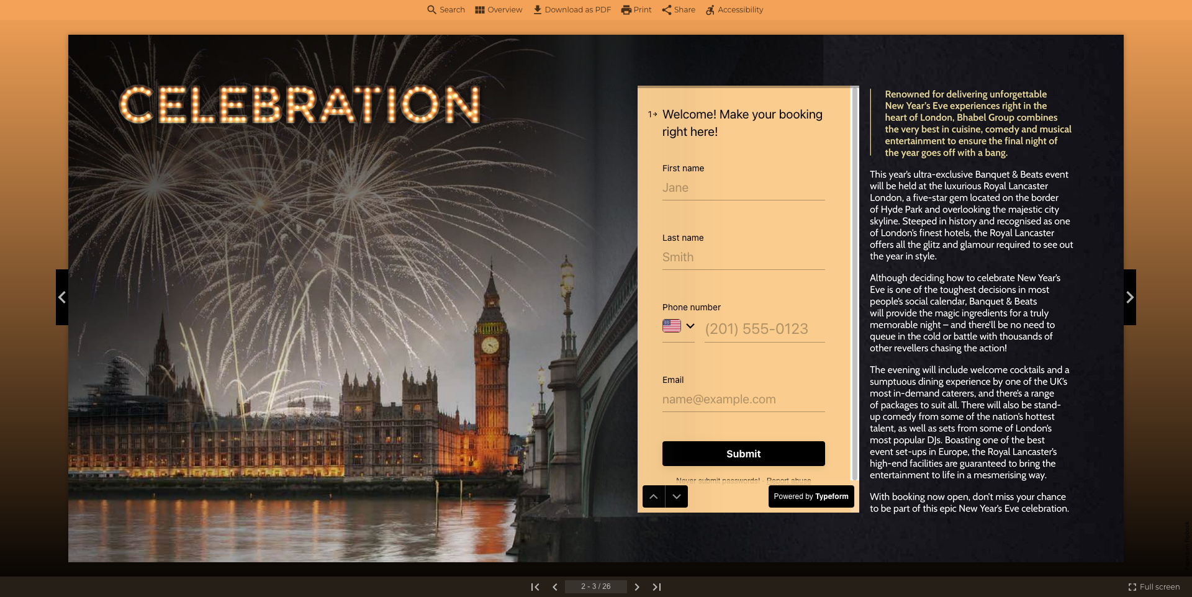Submit the booking form

743,454
